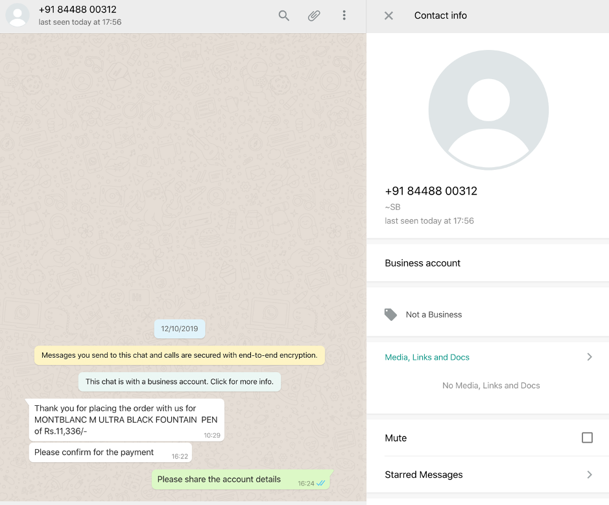Click the 'Business account' heading
This screenshot has width=609, height=505.
click(x=423, y=263)
